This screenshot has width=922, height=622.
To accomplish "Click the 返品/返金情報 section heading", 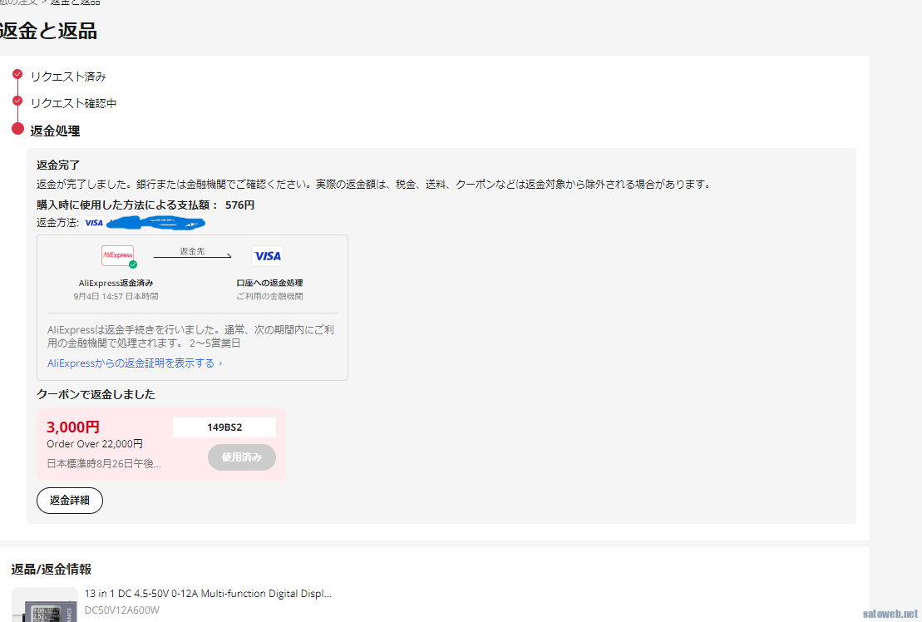I will pyautogui.click(x=51, y=570).
